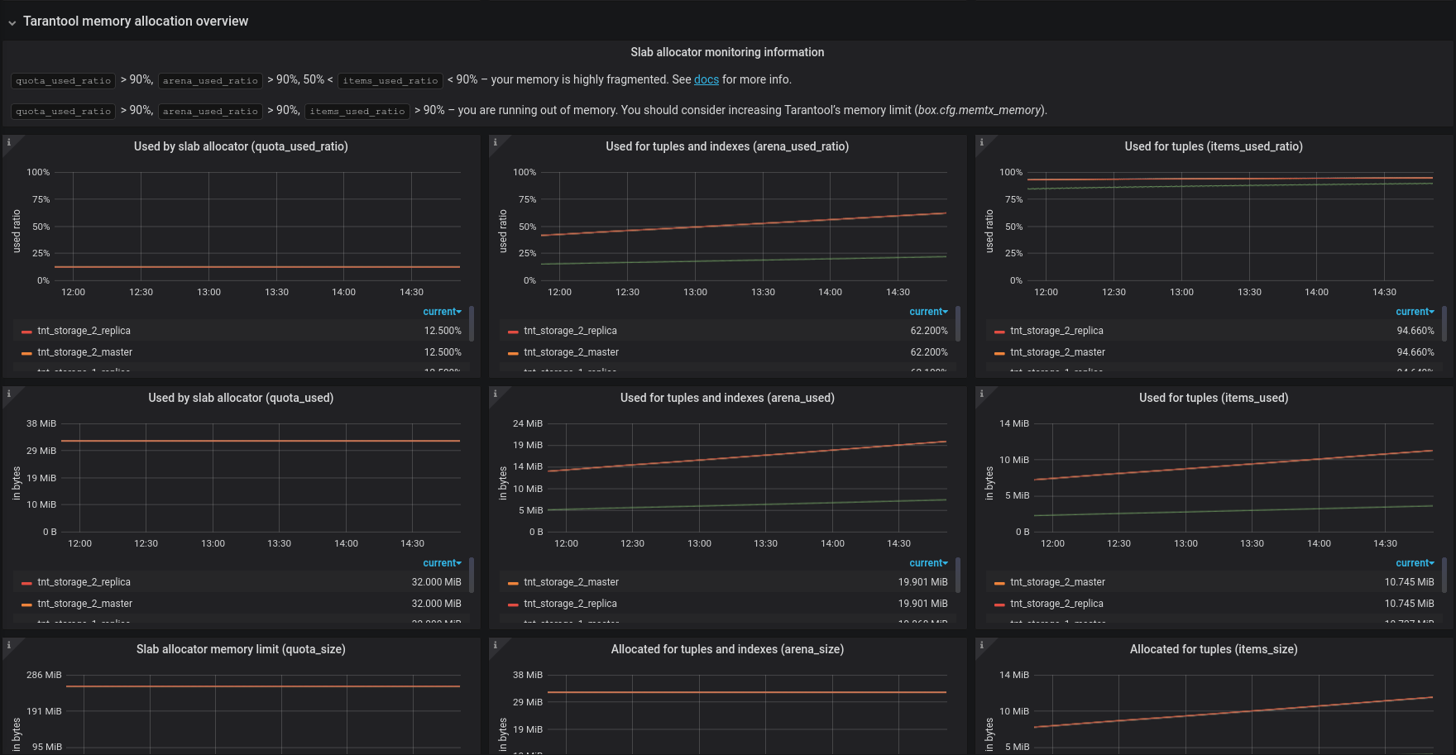Click info icon on arena_used panel
The image size is (1456, 755).
[496, 394]
